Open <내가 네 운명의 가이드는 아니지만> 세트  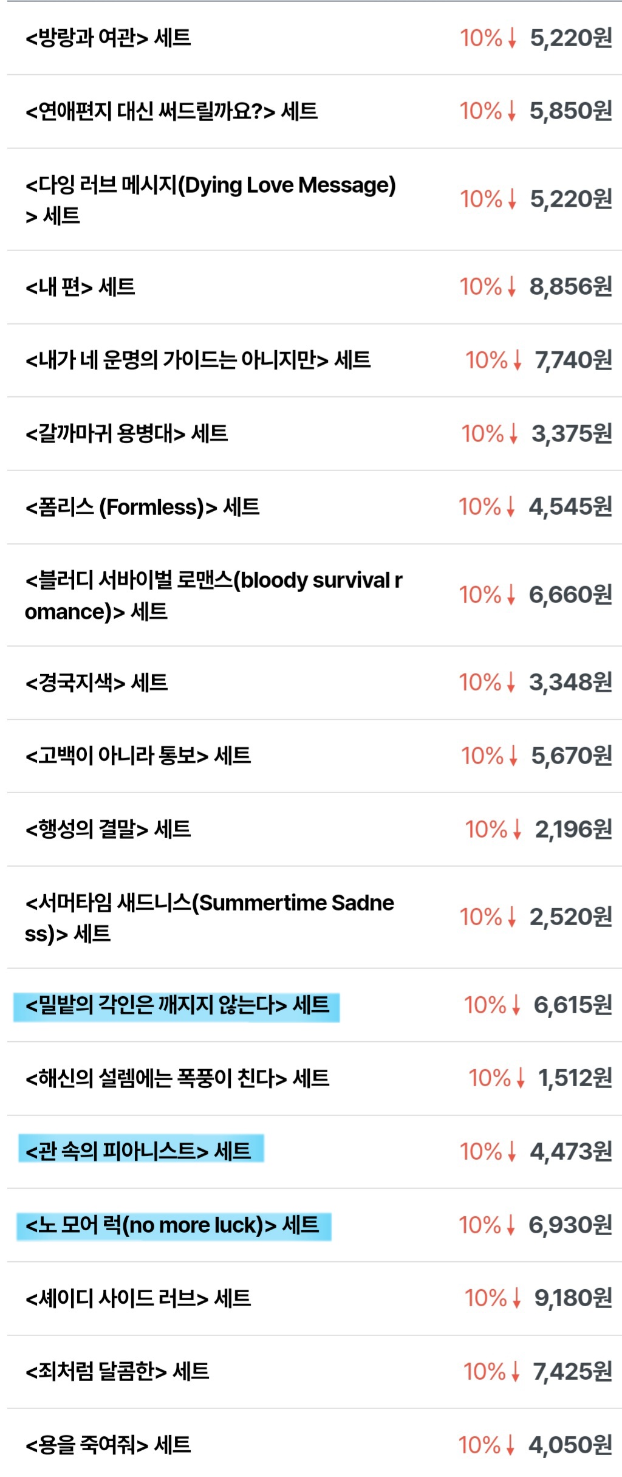point(197,360)
